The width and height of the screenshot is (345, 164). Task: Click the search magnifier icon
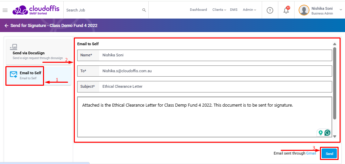(144, 10)
